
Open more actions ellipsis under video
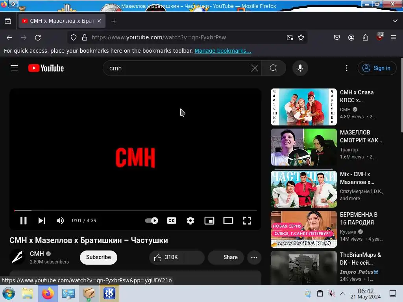(254, 258)
